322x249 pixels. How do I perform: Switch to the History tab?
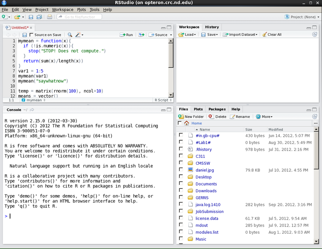[212, 27]
